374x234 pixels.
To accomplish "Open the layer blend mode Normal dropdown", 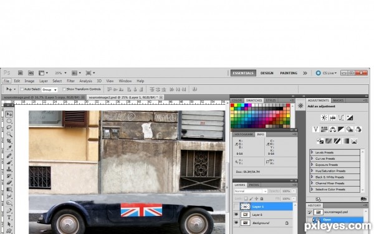I will click(x=251, y=191).
